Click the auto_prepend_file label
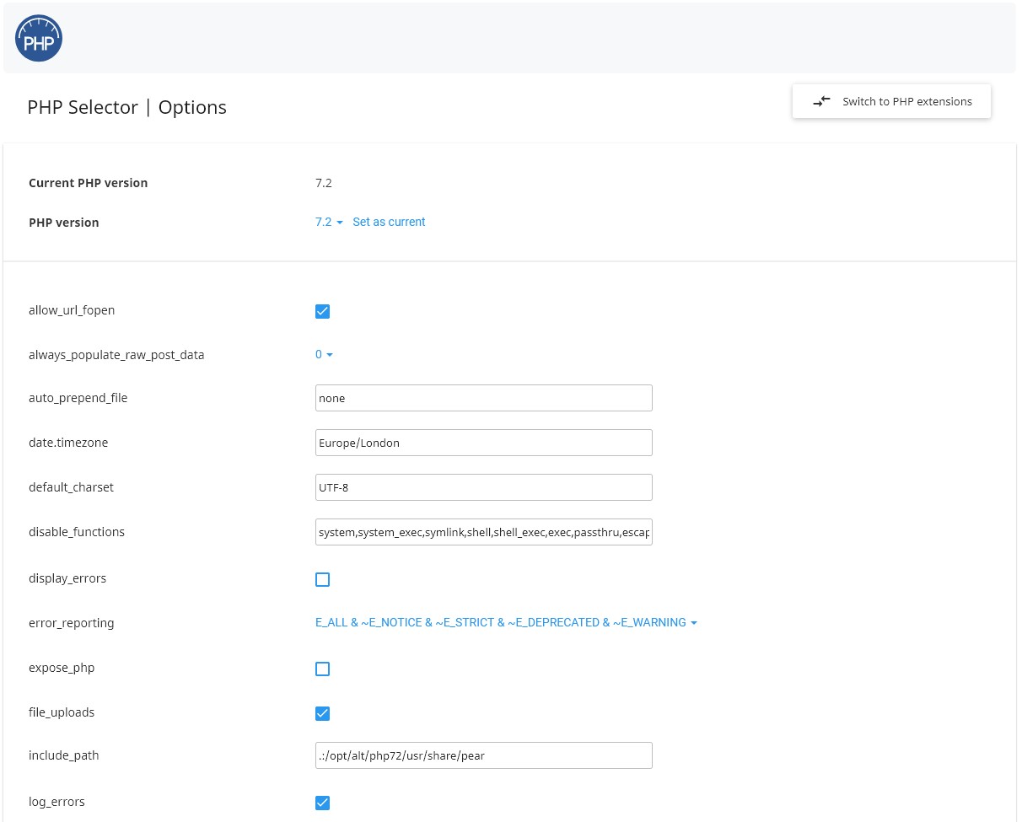Image resolution: width=1022 pixels, height=822 pixels. point(78,398)
